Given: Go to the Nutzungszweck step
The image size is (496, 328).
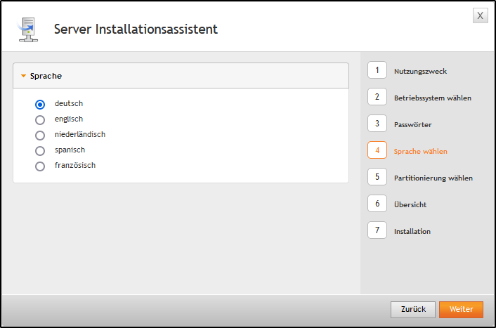Looking at the screenshot, I should (x=420, y=71).
